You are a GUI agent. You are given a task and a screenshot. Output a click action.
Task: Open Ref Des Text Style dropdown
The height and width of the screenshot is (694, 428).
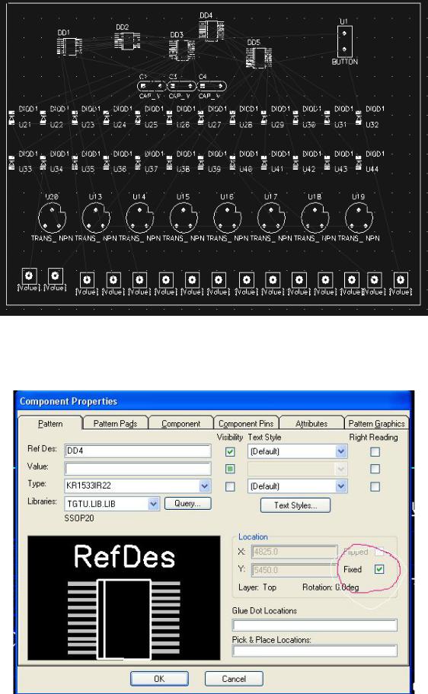click(340, 451)
